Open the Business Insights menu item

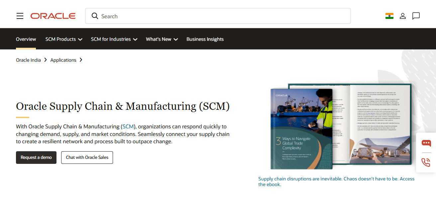tap(205, 39)
